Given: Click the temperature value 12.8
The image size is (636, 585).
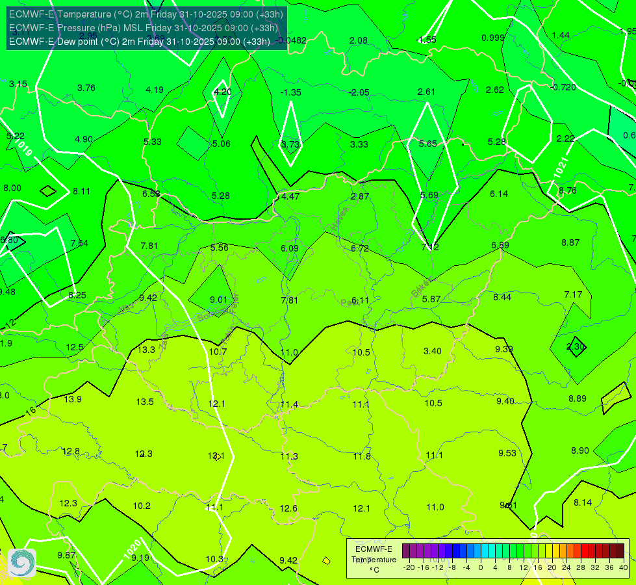Looking at the screenshot, I should (71, 452).
